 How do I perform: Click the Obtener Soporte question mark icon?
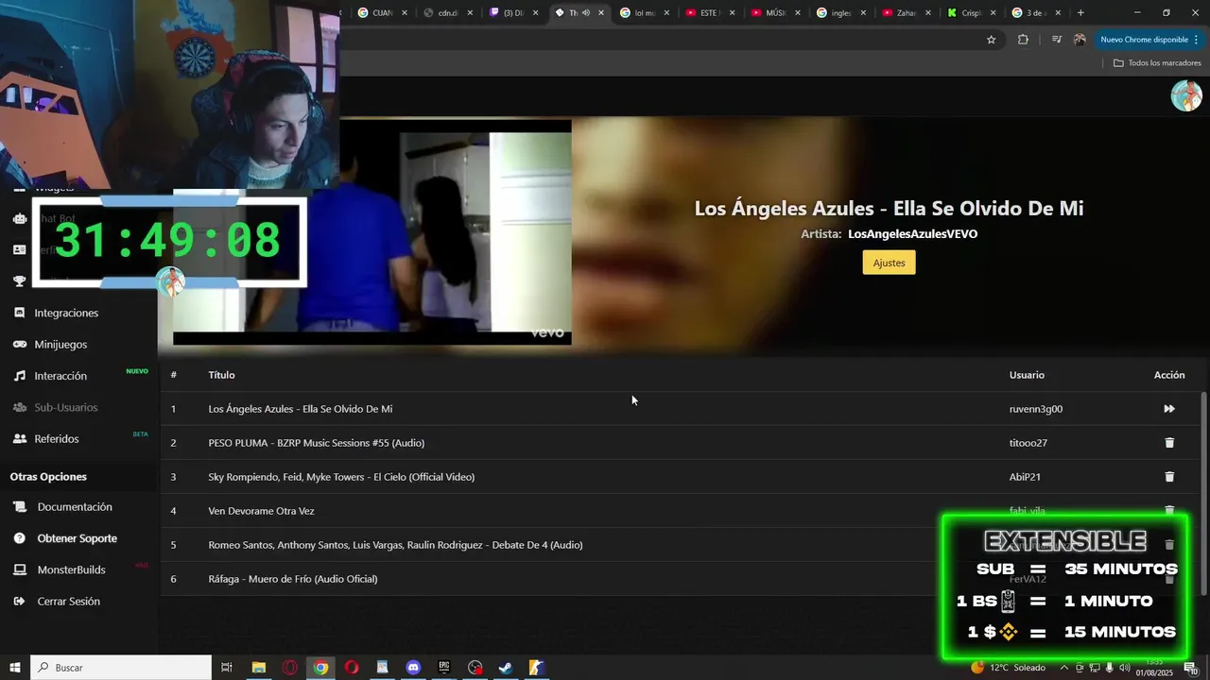19,538
